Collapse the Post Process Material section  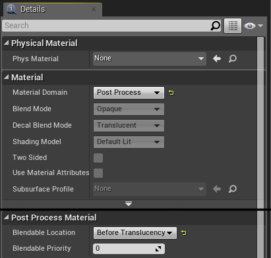pos(7,217)
